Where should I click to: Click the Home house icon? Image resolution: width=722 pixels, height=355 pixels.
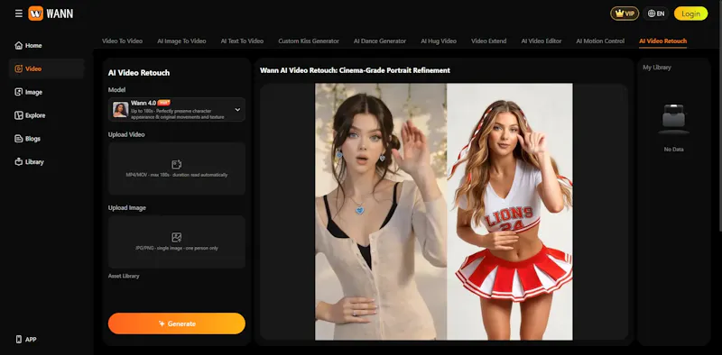pos(18,45)
